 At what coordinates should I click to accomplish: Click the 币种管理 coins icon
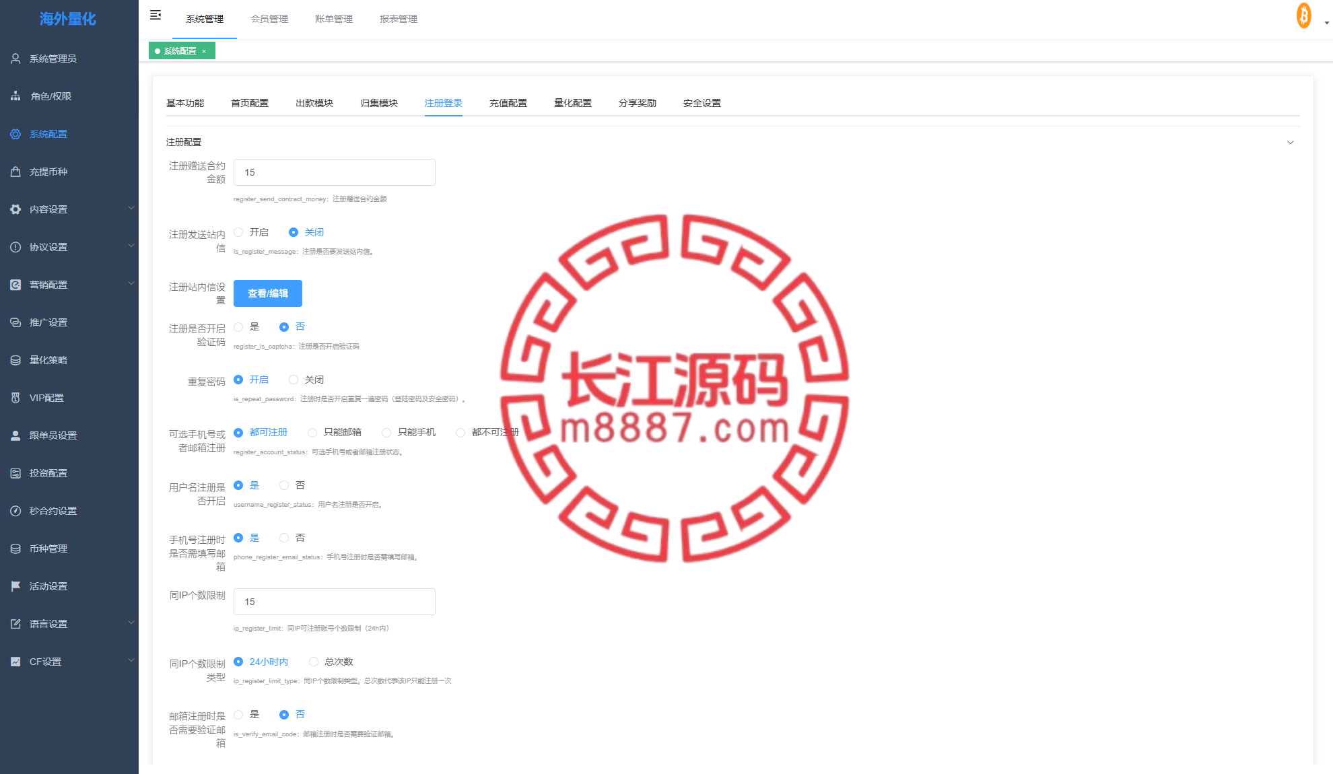[15, 549]
